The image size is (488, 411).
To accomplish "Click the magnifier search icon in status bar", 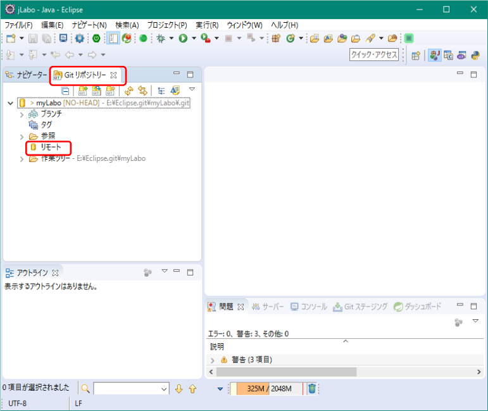I will (85, 389).
